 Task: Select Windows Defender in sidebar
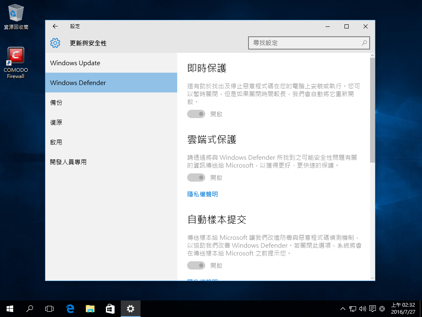pyautogui.click(x=111, y=83)
